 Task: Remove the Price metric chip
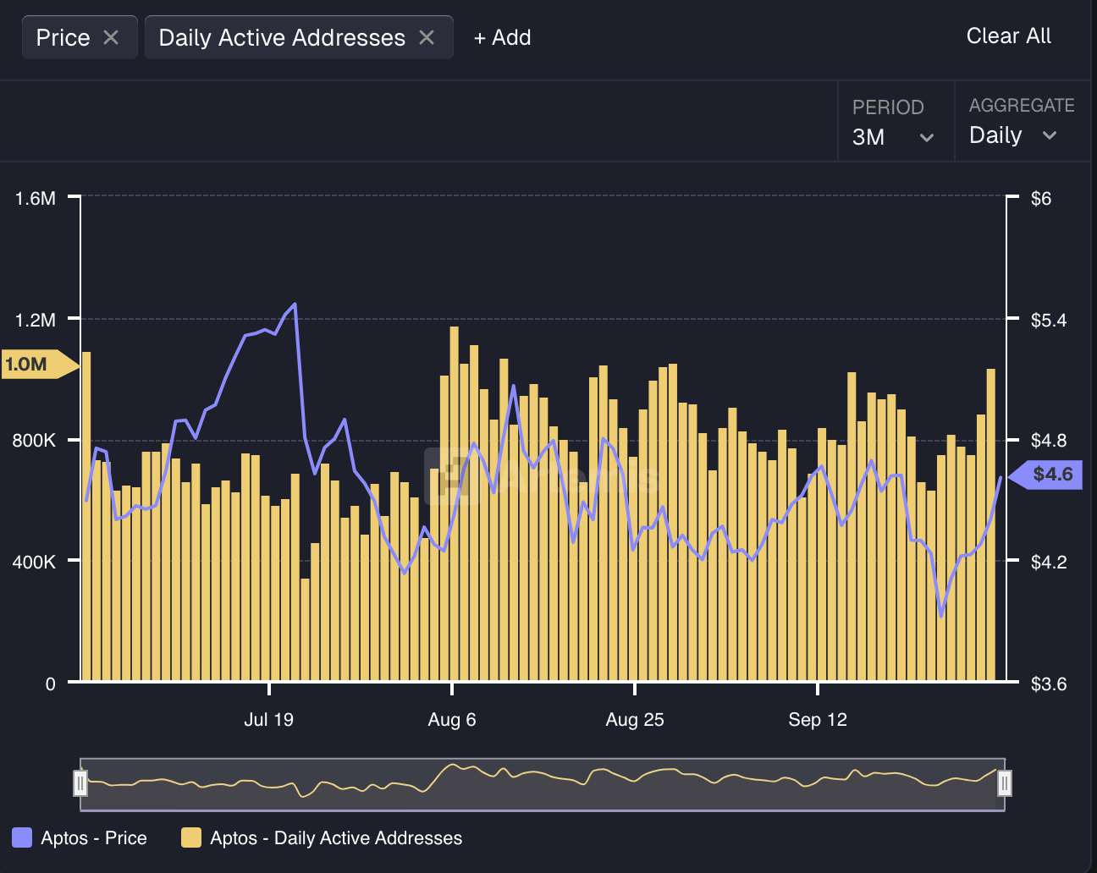point(111,37)
